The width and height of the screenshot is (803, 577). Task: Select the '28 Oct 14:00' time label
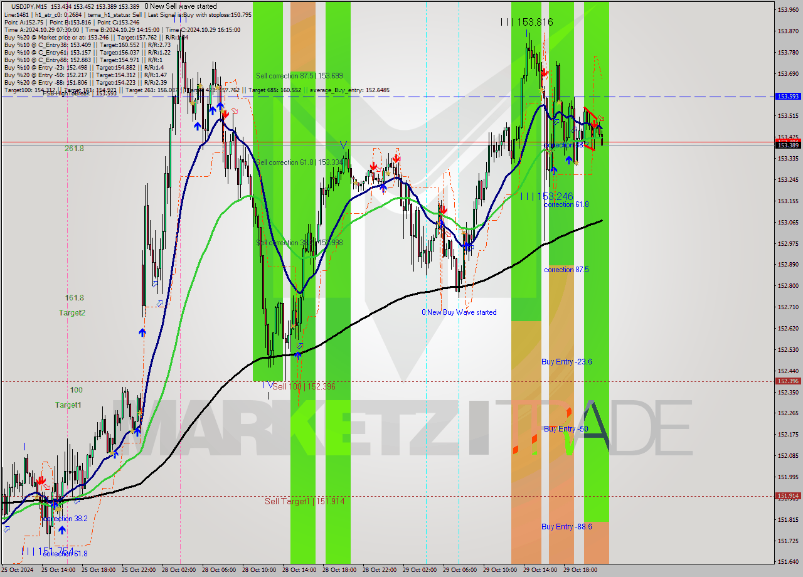(x=300, y=570)
